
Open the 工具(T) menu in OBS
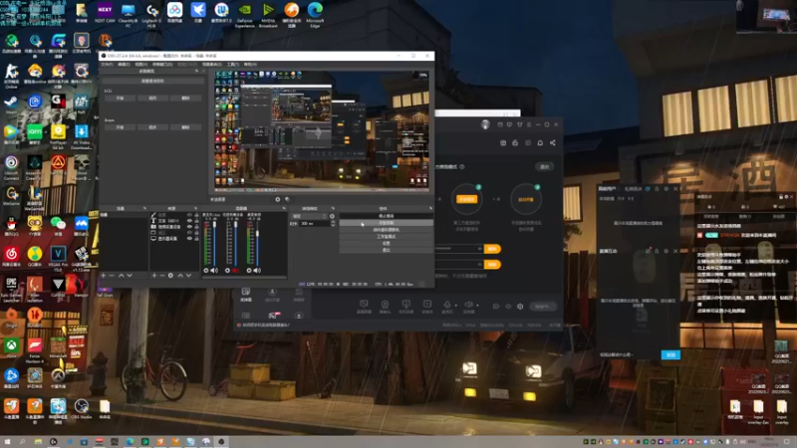[x=233, y=65]
